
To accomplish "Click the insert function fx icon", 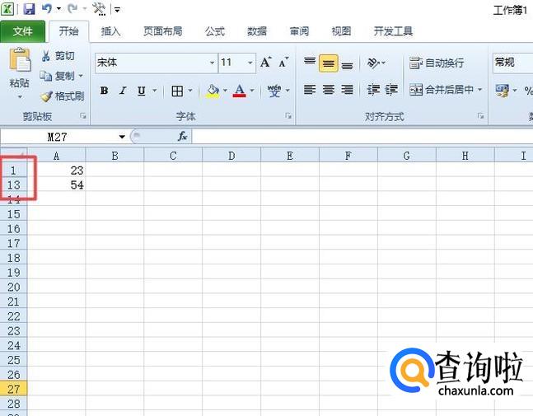I will (183, 136).
